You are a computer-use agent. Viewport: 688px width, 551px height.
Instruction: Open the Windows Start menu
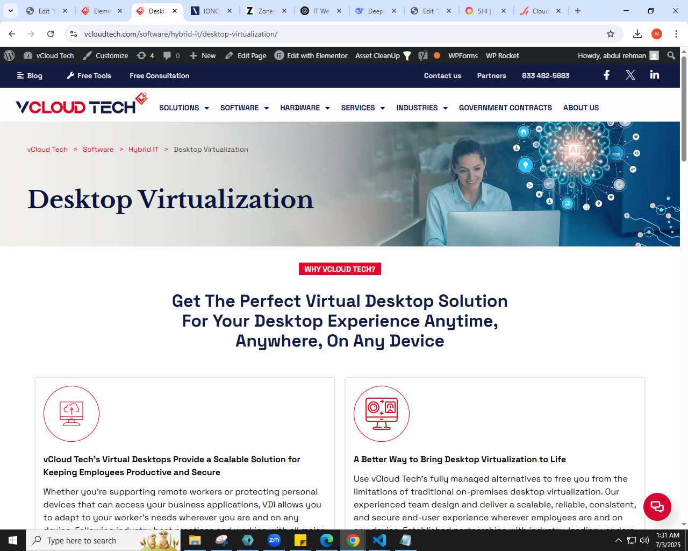tap(13, 540)
